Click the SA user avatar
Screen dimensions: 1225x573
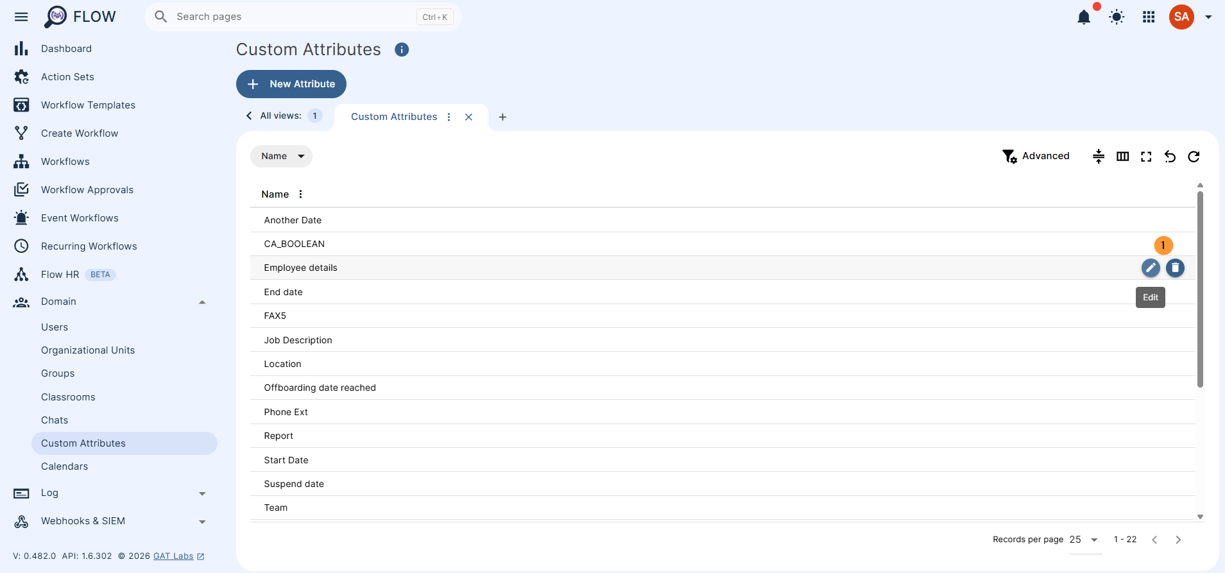point(1181,17)
